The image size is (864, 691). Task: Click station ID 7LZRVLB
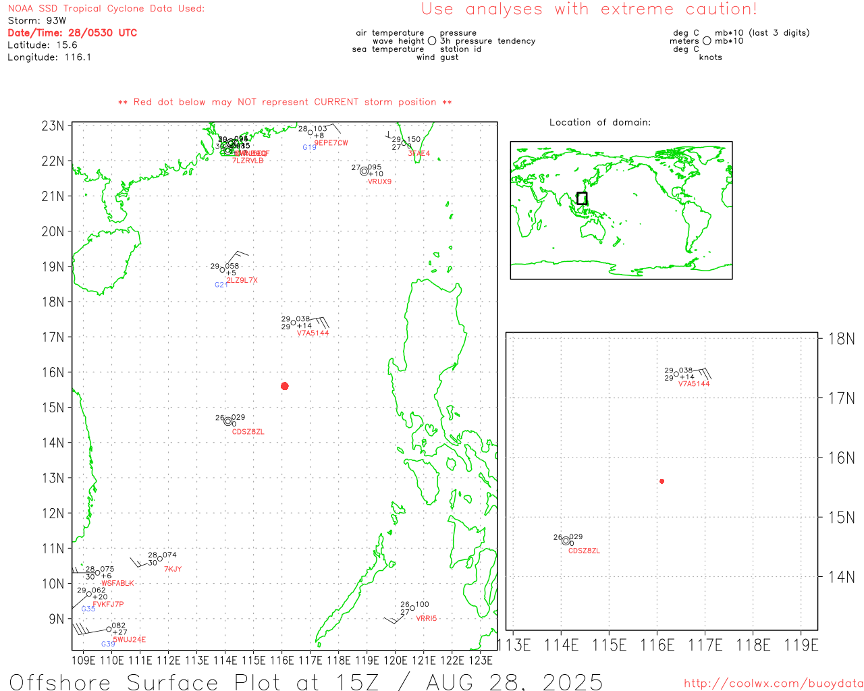[248, 161]
